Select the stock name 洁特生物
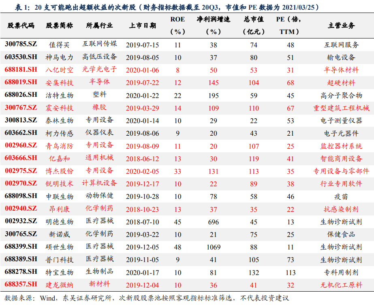 click(x=60, y=95)
